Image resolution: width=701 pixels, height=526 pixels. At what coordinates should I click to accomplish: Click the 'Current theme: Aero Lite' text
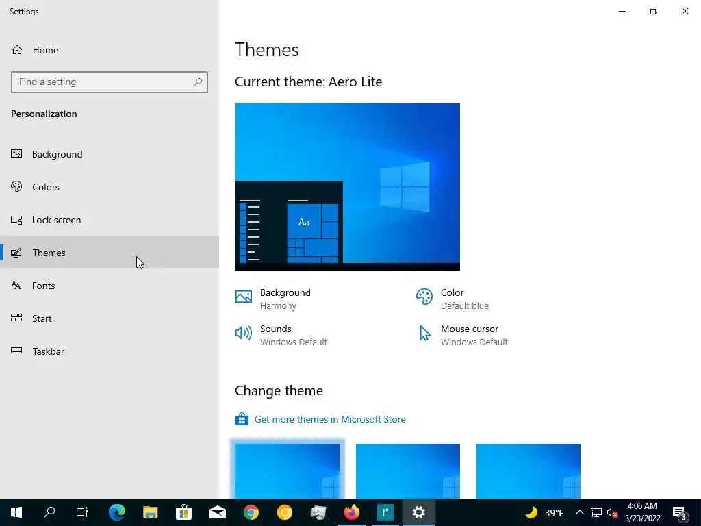pos(309,82)
